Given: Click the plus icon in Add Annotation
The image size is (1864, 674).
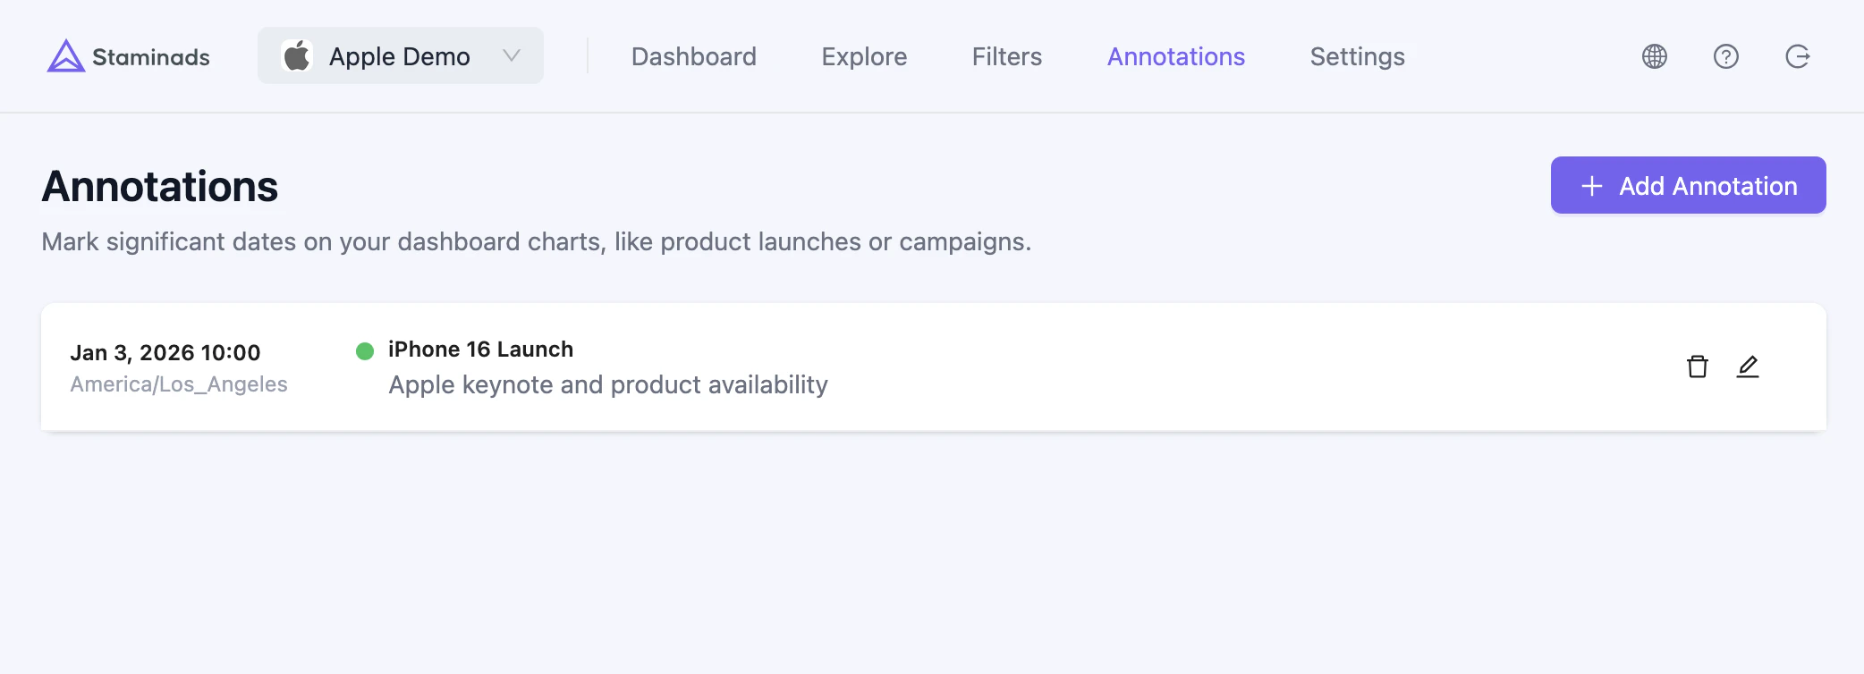Looking at the screenshot, I should [1592, 186].
